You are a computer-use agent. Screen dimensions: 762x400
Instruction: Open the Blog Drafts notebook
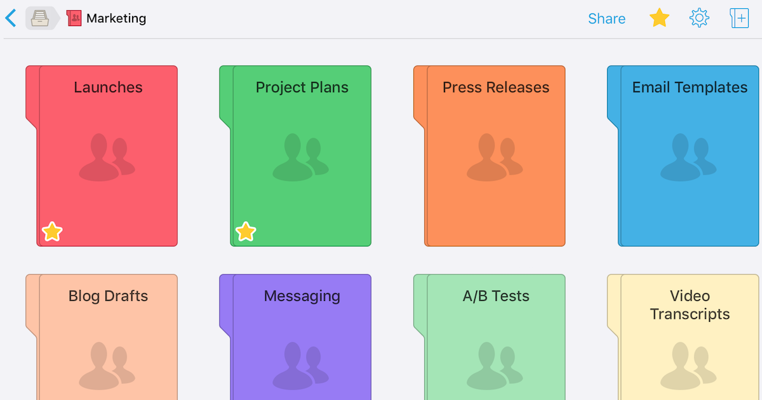[102, 337]
